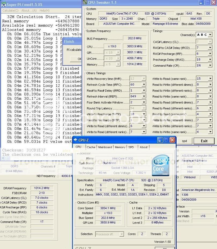The width and height of the screenshot is (217, 249).
Task: Open the Ras# to Ras# Delay dropdown
Action: pyautogui.click(x=144, y=91)
